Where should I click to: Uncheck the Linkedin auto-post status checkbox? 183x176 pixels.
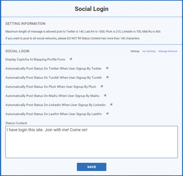point(111,104)
